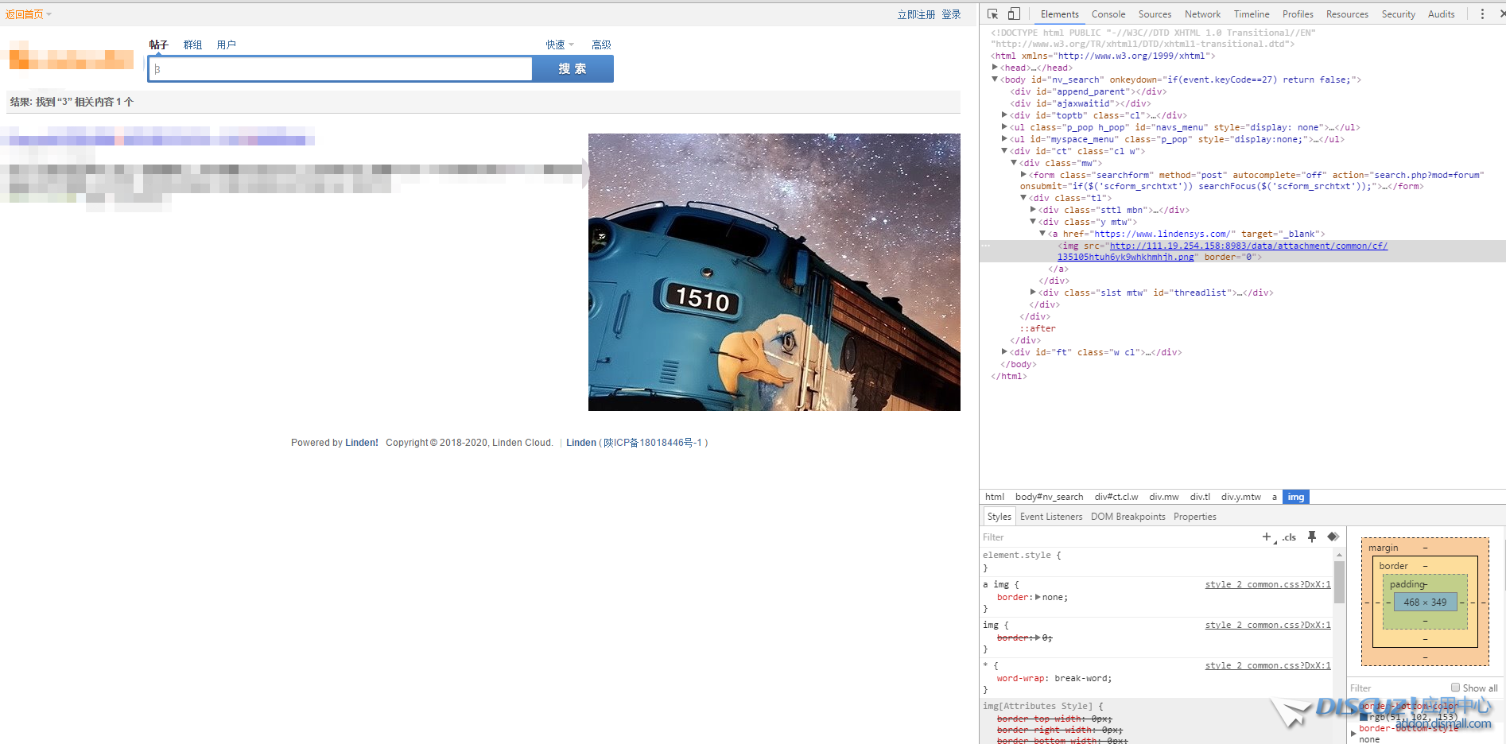Select body#nv_search in breadcrumb
Image resolution: width=1506 pixels, height=744 pixels.
[x=1049, y=497]
